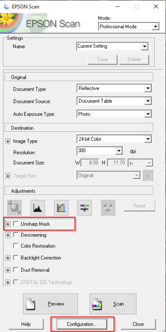Viewport: 166px width, 332px height.
Task: Enable the Descreening checkbox
Action: click(15, 235)
